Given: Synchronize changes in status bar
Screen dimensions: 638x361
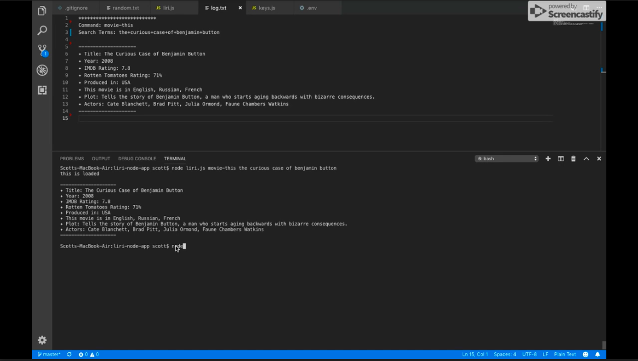Looking at the screenshot, I should (x=69, y=354).
